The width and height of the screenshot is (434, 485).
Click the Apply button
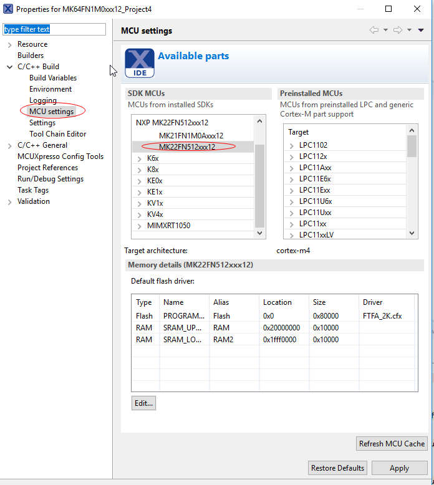coord(399,468)
